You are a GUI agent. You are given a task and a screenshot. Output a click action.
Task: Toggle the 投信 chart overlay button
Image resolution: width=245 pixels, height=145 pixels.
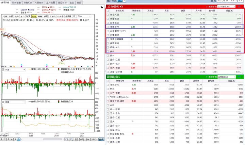click(17, 16)
